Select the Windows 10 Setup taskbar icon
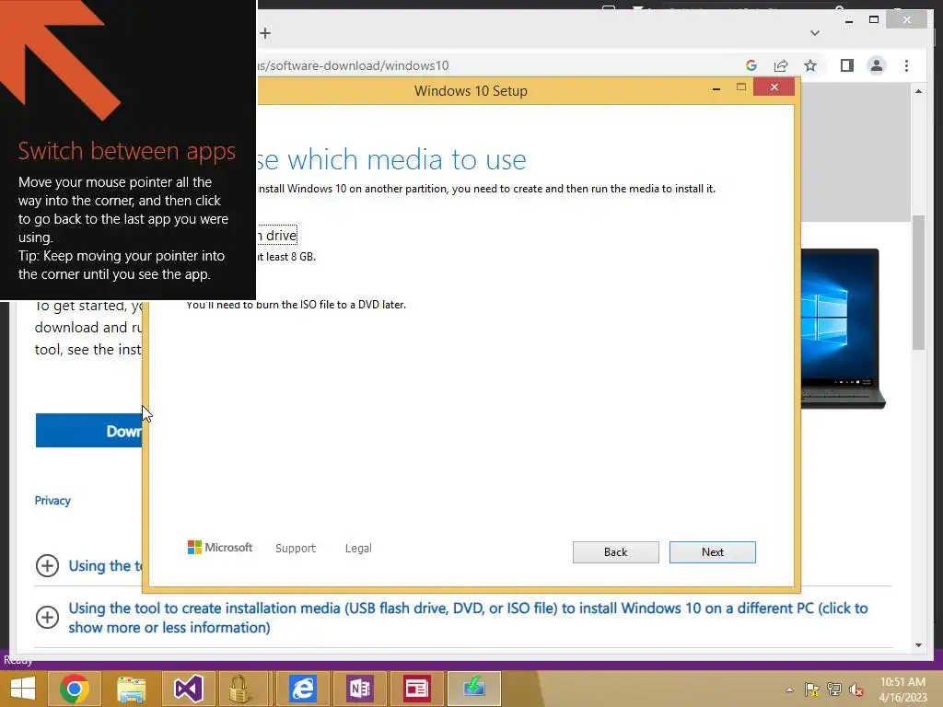The width and height of the screenshot is (943, 707). 474,689
